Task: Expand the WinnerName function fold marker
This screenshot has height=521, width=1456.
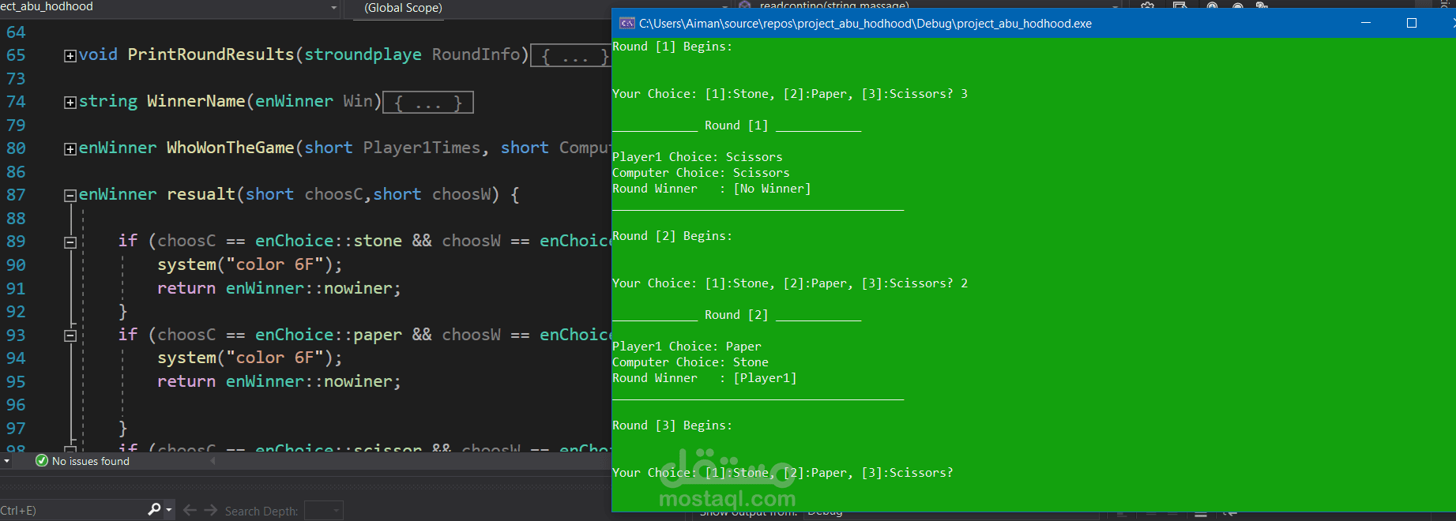Action: [70, 103]
